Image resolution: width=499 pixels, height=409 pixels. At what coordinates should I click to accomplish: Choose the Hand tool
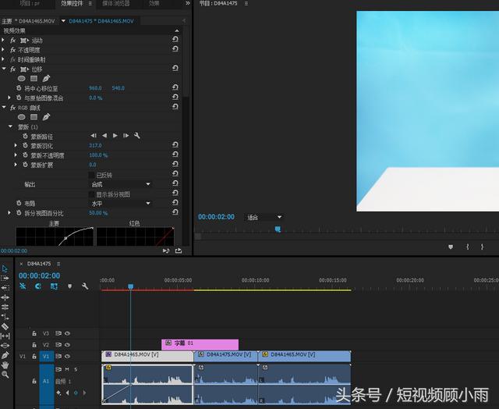click(5, 365)
